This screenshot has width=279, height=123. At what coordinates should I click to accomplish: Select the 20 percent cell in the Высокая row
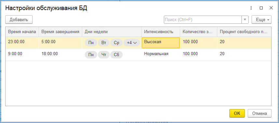coord(244,43)
